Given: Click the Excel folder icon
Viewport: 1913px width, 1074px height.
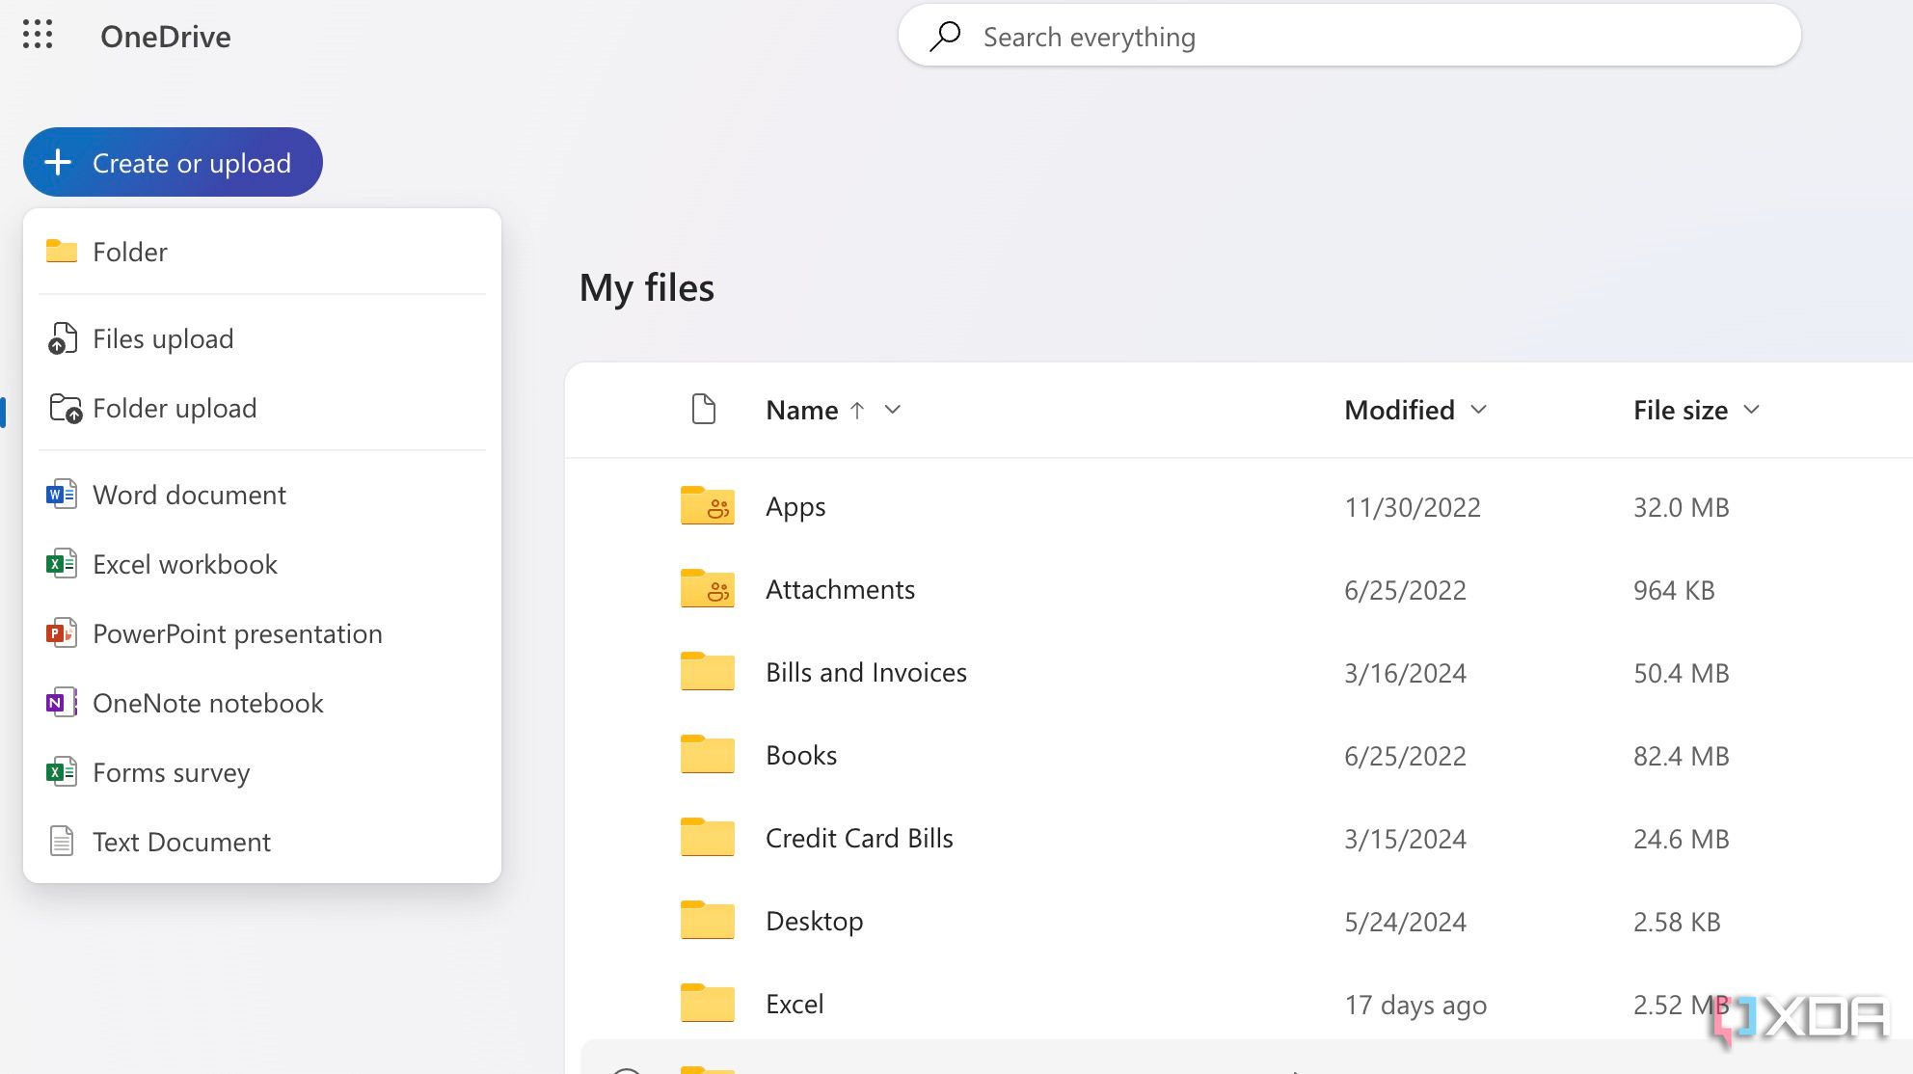Looking at the screenshot, I should [x=707, y=1003].
